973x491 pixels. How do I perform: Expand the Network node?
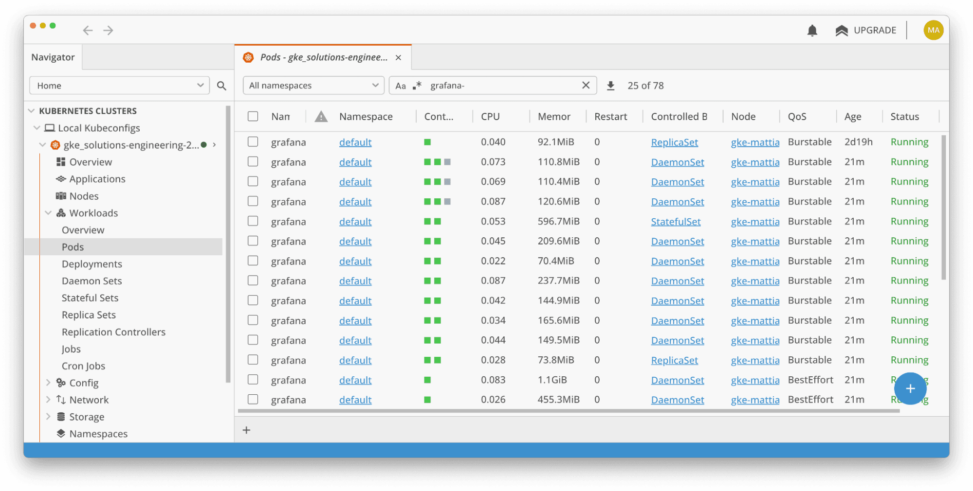coord(48,400)
